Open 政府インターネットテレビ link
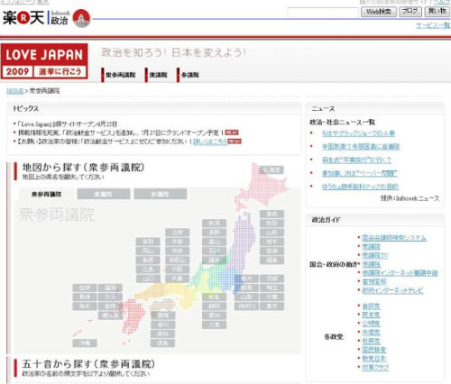Screen dimensions: 451x384 point(392,290)
